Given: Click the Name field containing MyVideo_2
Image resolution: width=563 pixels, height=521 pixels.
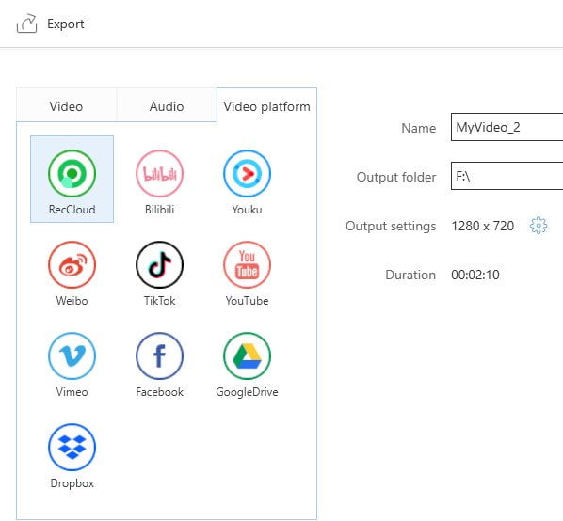Looking at the screenshot, I should (507, 127).
